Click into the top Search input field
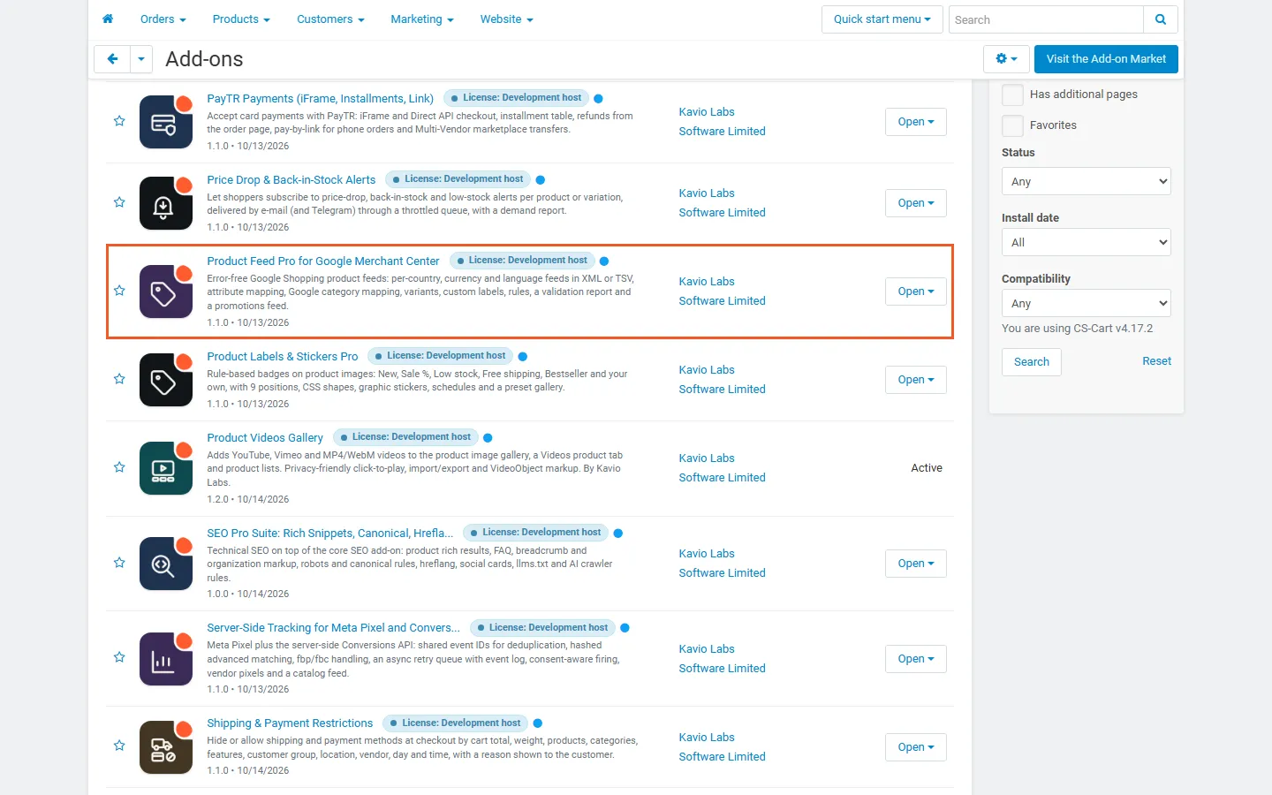 pyautogui.click(x=1046, y=19)
